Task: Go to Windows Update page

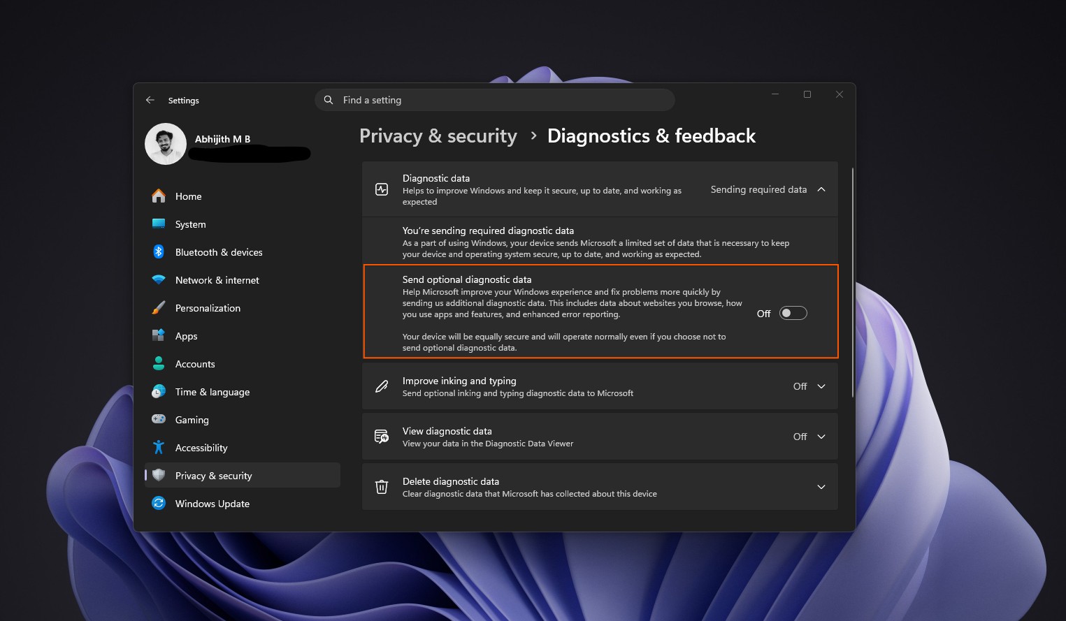Action: (x=243, y=504)
